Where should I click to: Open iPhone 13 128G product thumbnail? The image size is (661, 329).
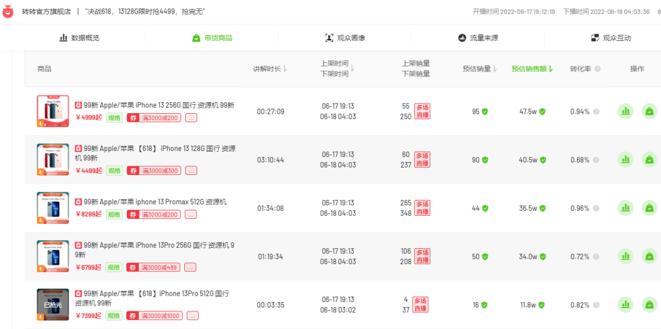[x=53, y=160]
